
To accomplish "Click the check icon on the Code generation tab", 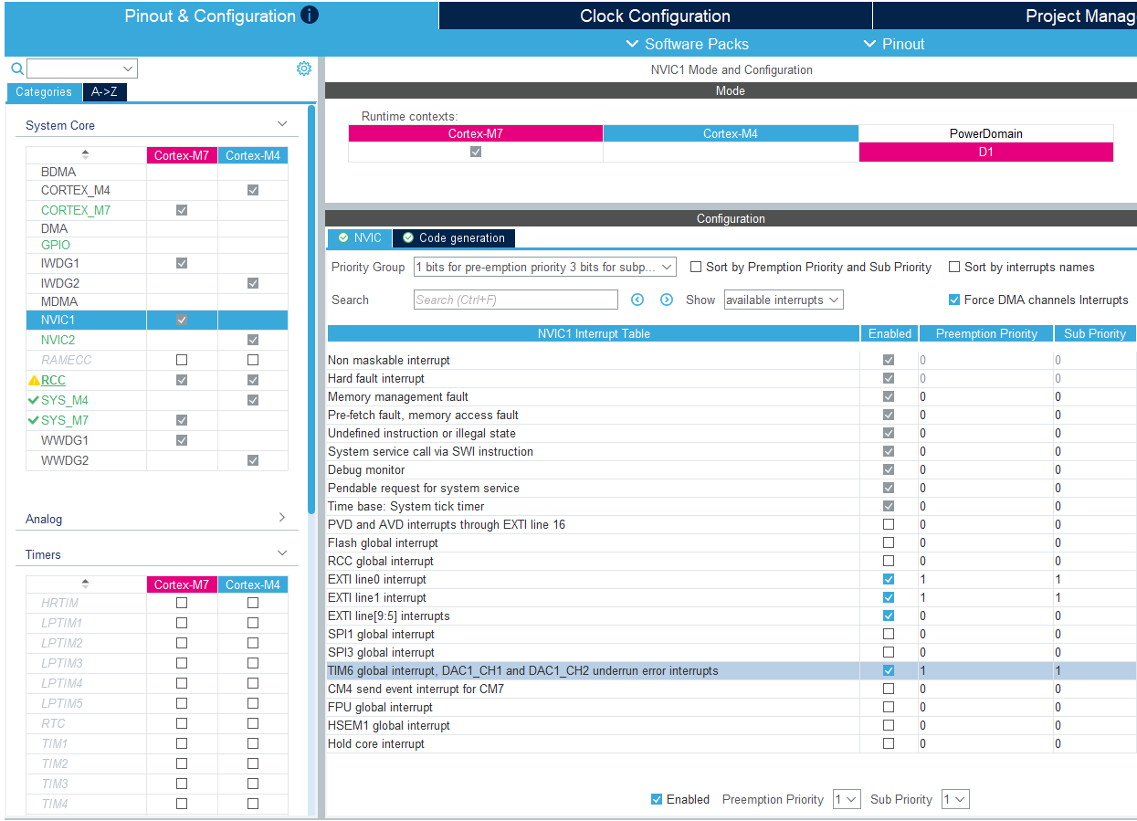I will point(408,237).
